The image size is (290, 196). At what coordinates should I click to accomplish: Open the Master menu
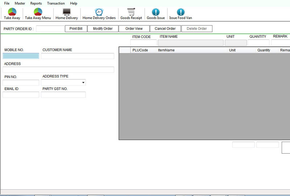click(20, 3)
